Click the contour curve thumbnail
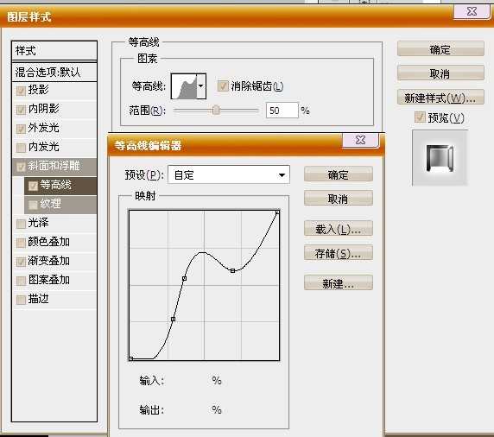The image size is (494, 437). (184, 86)
